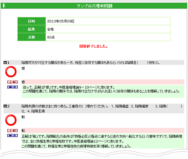Screen dimensions: 188x159
Task: Select the date value 2013年05月29日
Action: [61, 21]
